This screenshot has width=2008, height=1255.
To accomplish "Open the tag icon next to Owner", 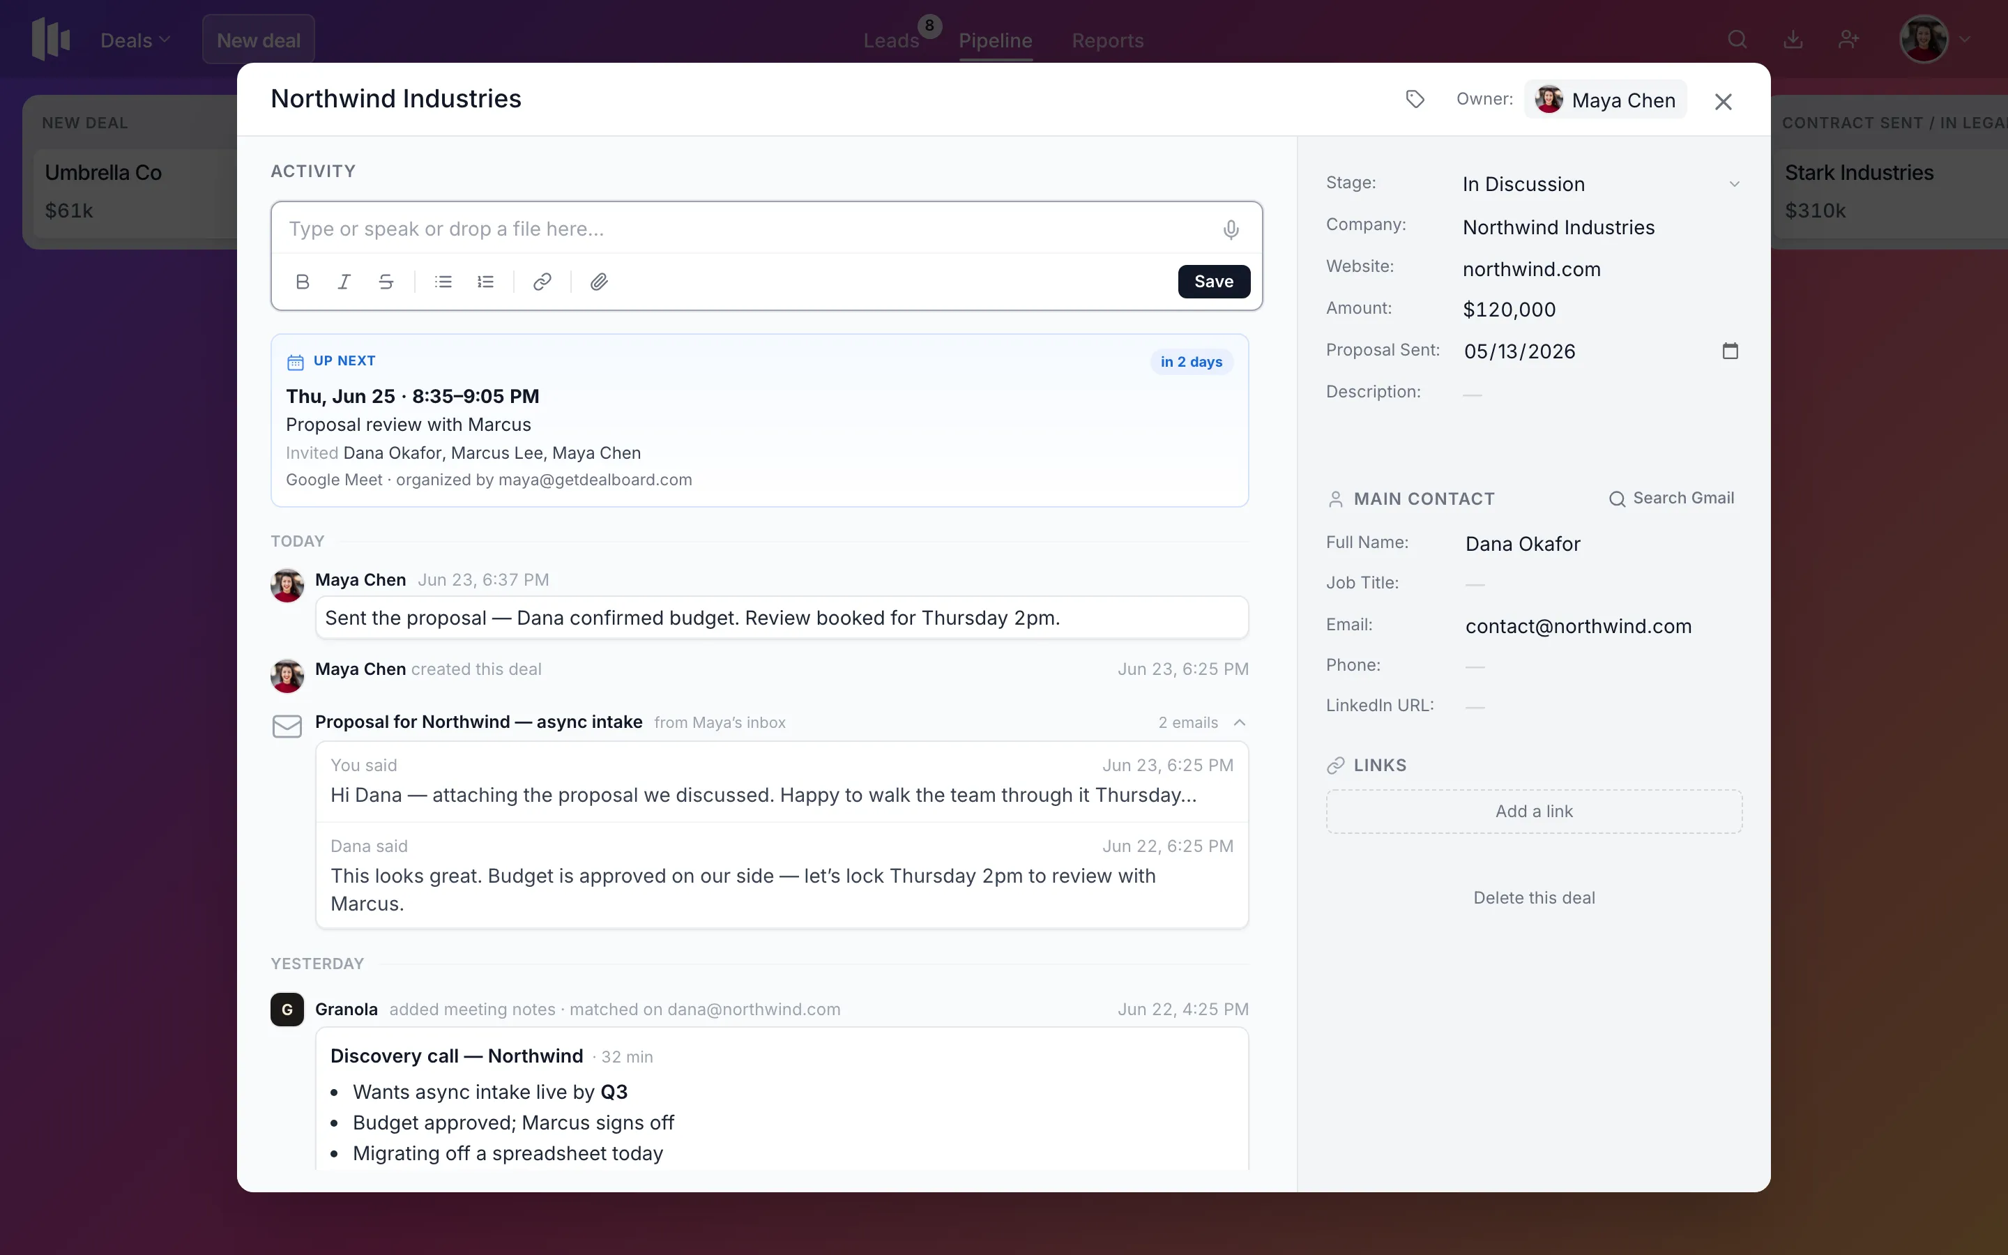I will (x=1415, y=99).
